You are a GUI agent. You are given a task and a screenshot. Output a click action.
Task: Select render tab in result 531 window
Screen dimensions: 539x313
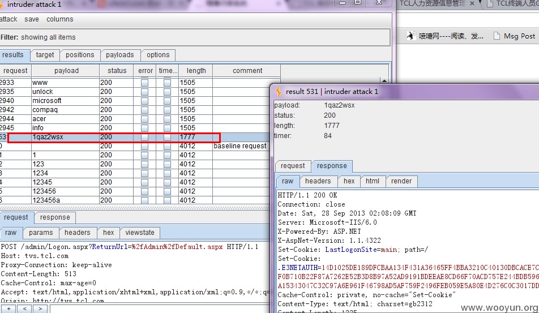pyautogui.click(x=401, y=181)
